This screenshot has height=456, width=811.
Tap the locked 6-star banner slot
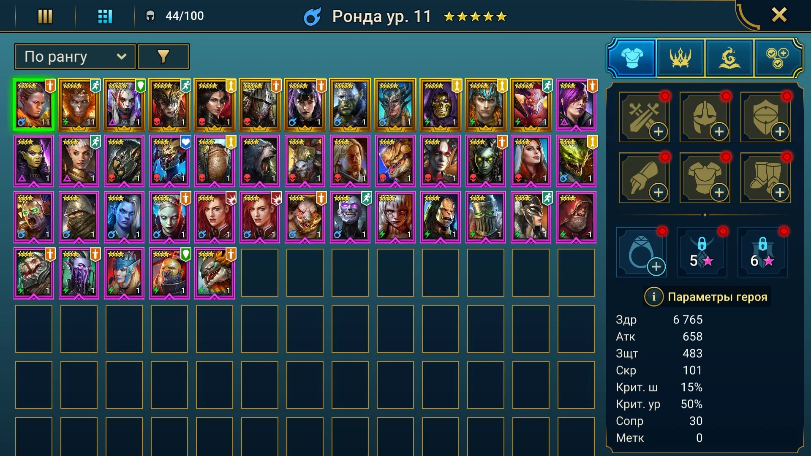pyautogui.click(x=762, y=252)
